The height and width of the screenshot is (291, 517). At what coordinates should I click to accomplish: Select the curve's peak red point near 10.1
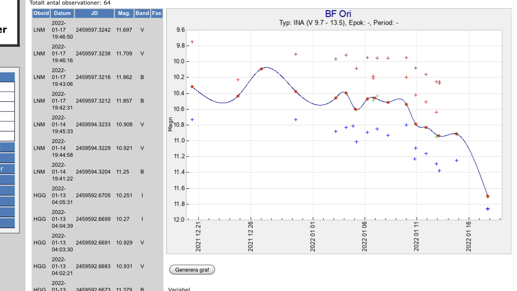[x=261, y=69]
